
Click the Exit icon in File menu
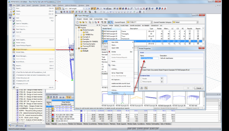pyautogui.click(x=14, y=87)
